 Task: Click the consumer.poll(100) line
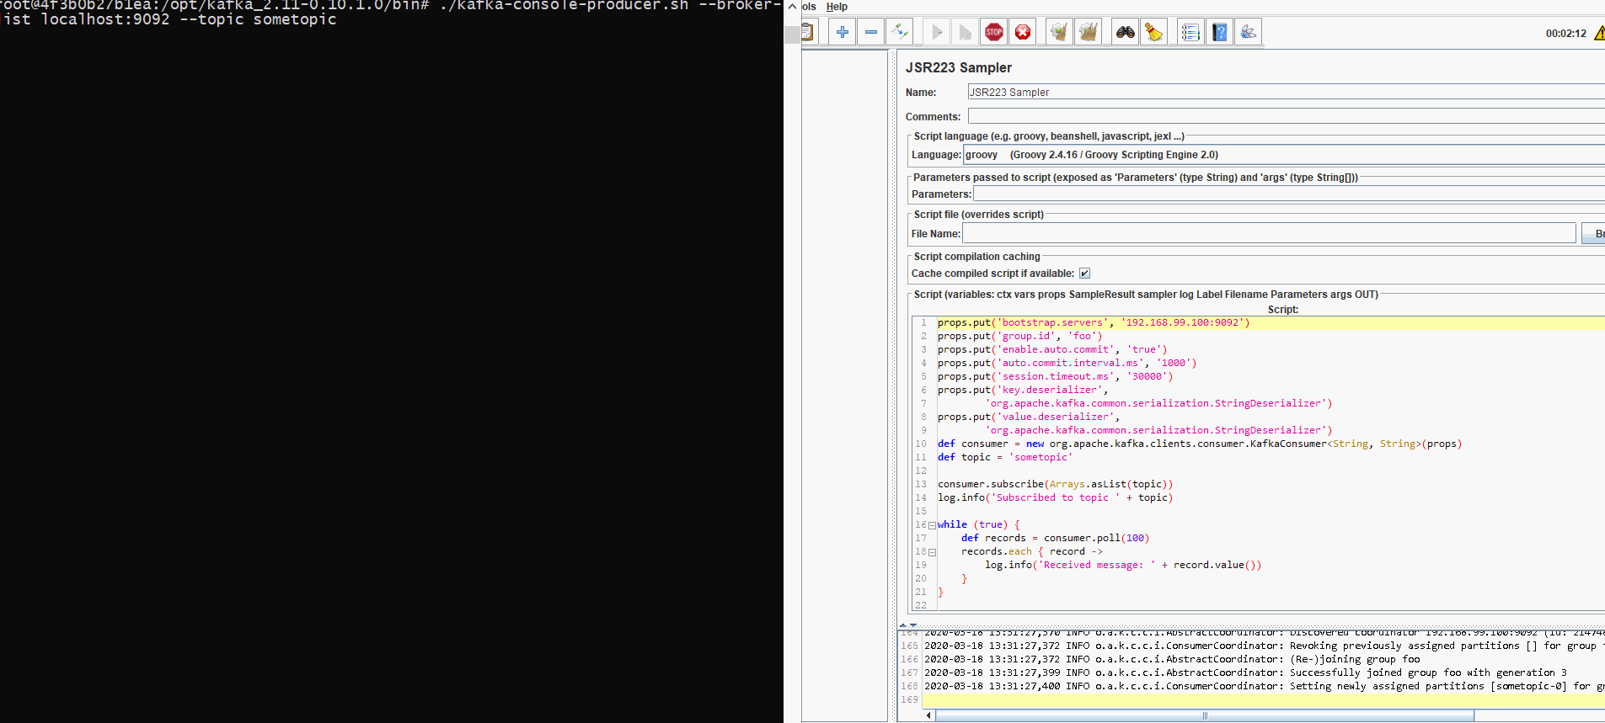click(x=1055, y=538)
